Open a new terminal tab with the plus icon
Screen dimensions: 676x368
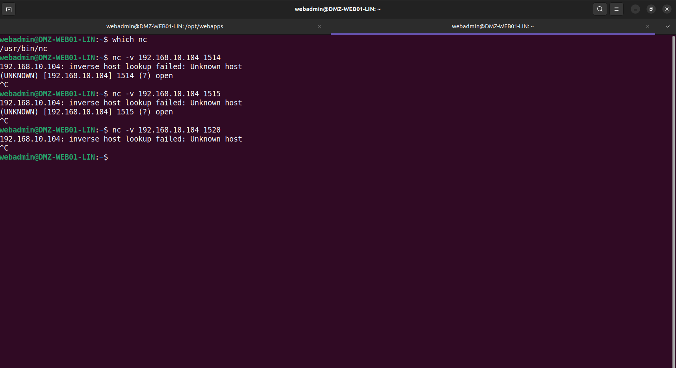pos(9,9)
